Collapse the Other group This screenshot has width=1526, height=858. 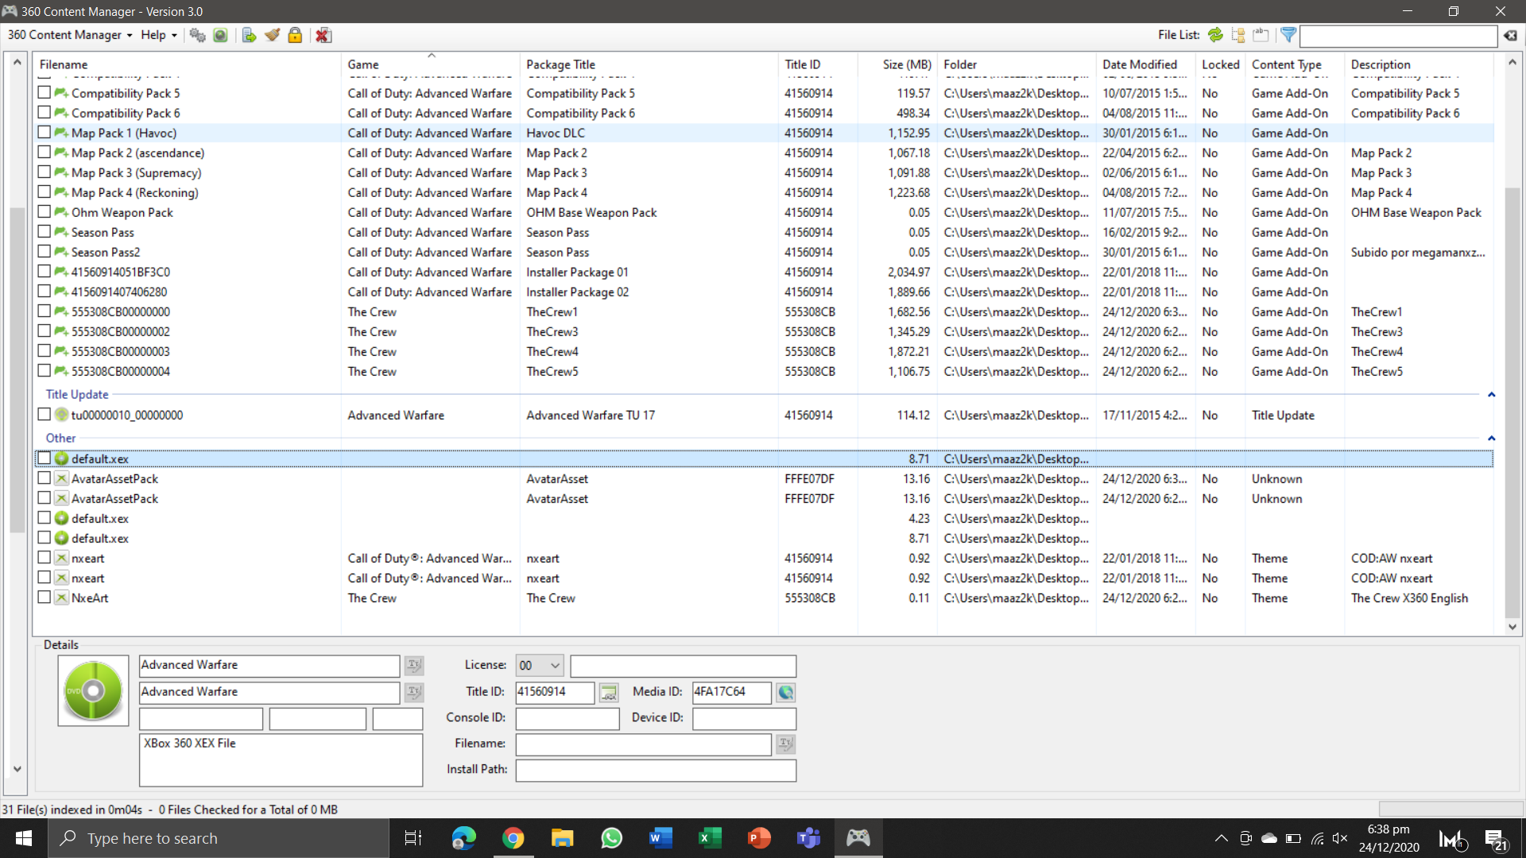[1491, 439]
